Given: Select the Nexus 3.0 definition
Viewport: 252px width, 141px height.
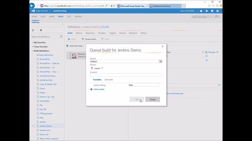Looking at the screenshot, I should (44, 134).
